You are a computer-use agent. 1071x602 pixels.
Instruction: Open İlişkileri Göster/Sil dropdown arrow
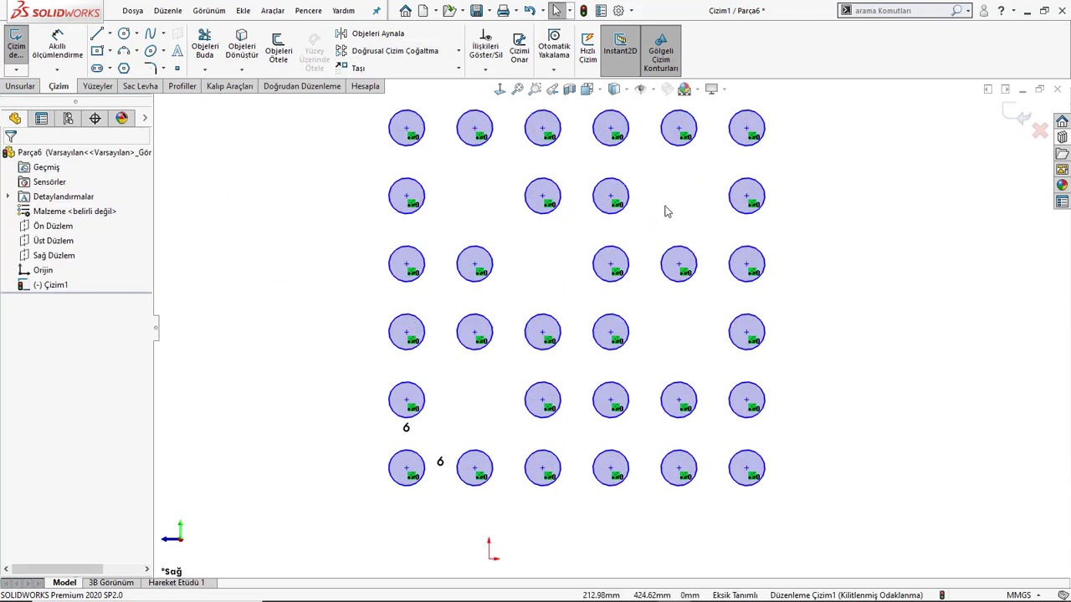coord(485,69)
